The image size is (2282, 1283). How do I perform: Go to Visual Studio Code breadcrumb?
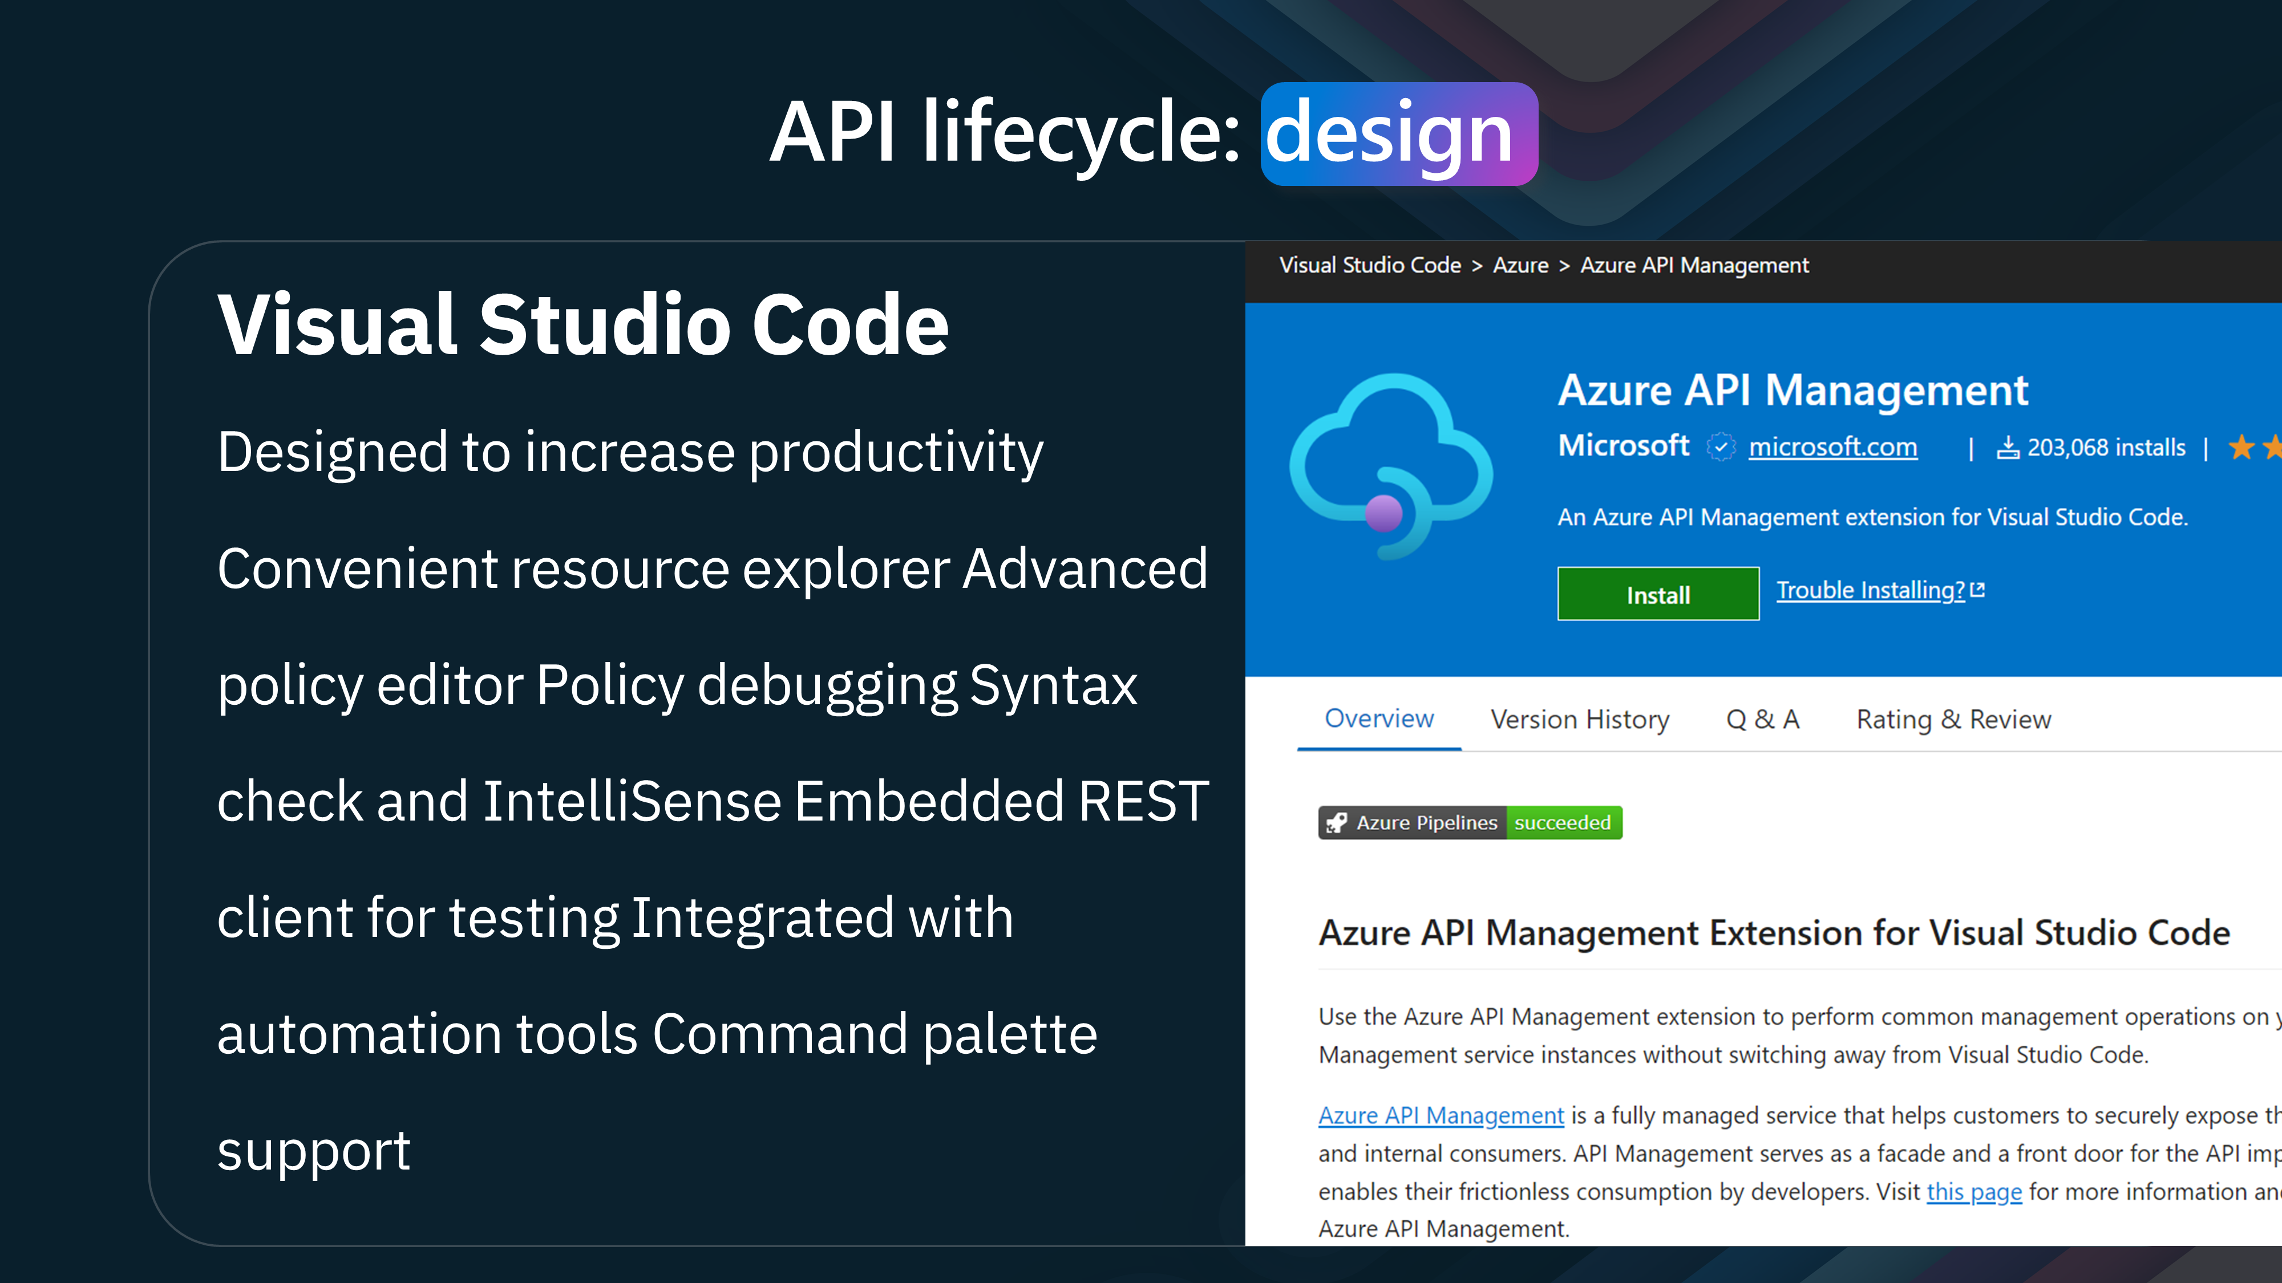coord(1370,265)
